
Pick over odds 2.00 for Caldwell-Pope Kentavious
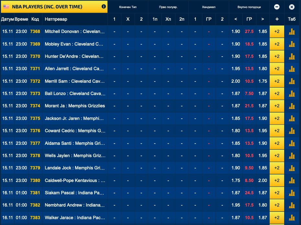[x=262, y=181]
